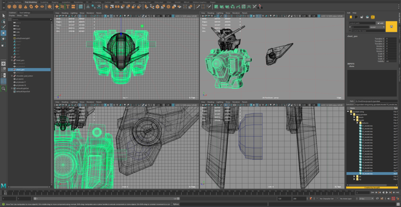Select the top camera in the Outliner

tap(18, 26)
